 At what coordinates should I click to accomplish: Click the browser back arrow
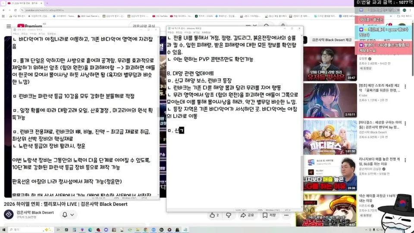[x=4, y=10]
